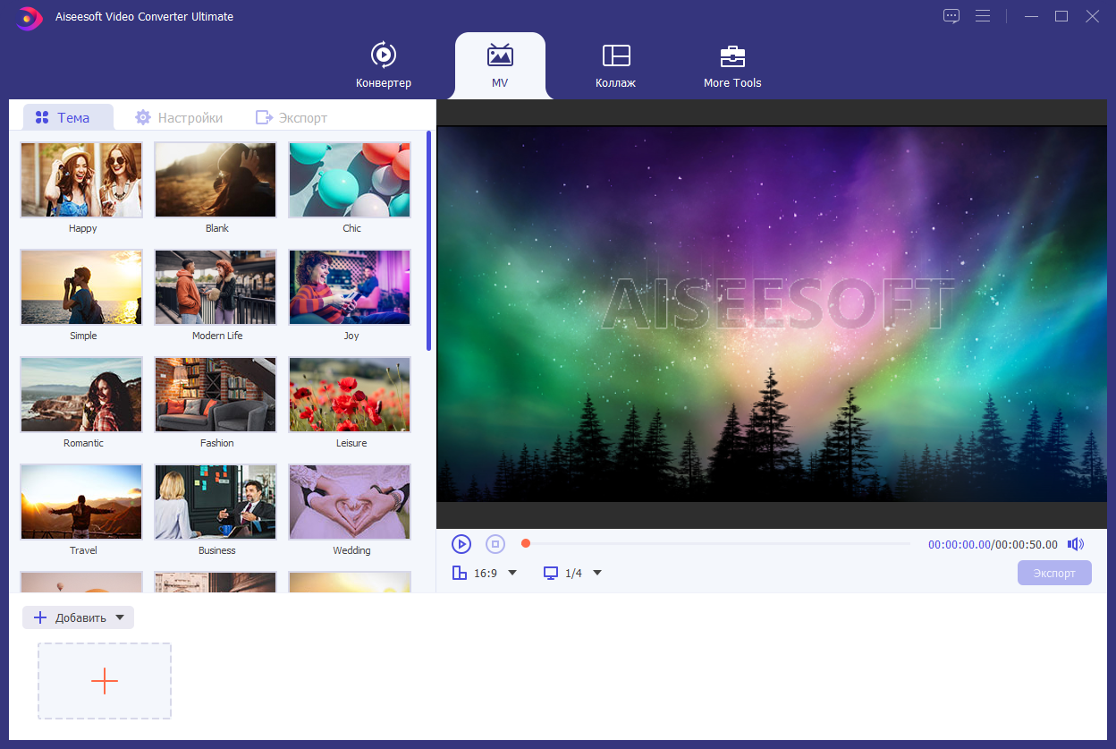This screenshot has width=1116, height=749.
Task: Click the feedback chat icon
Action: 951,16
